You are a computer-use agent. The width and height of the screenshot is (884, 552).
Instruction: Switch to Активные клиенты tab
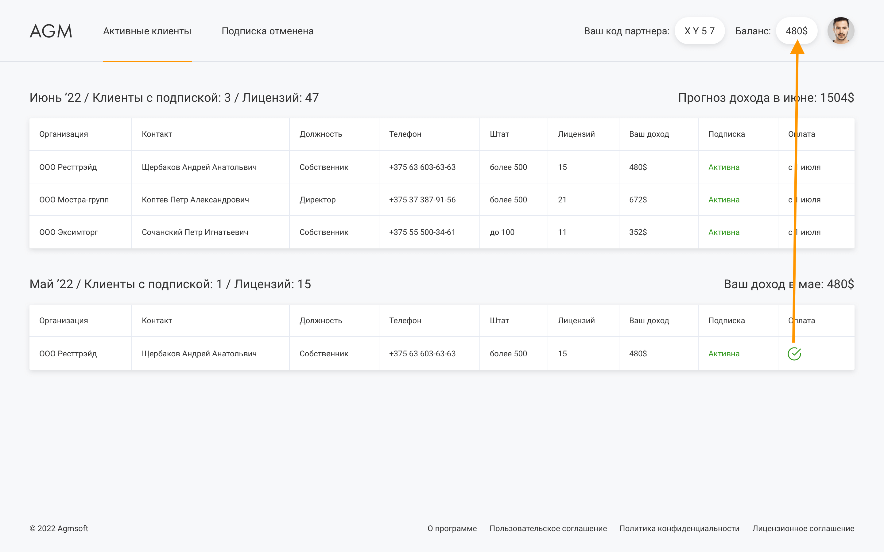point(147,31)
